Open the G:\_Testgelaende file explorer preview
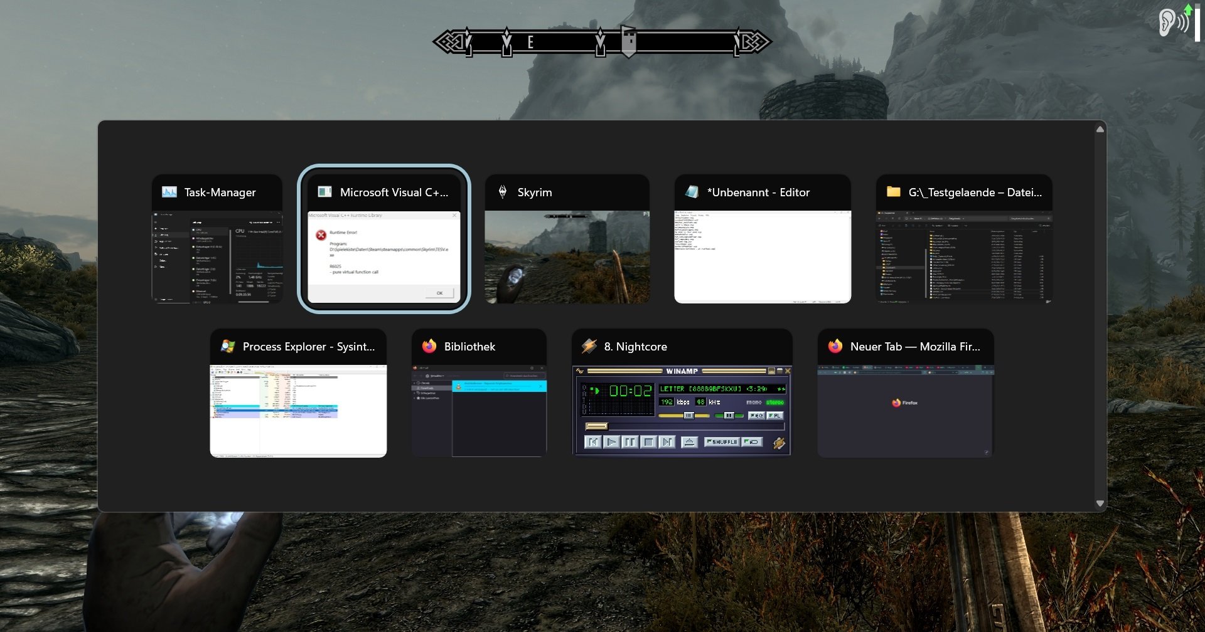Screen dimensions: 1205x632 point(964,257)
